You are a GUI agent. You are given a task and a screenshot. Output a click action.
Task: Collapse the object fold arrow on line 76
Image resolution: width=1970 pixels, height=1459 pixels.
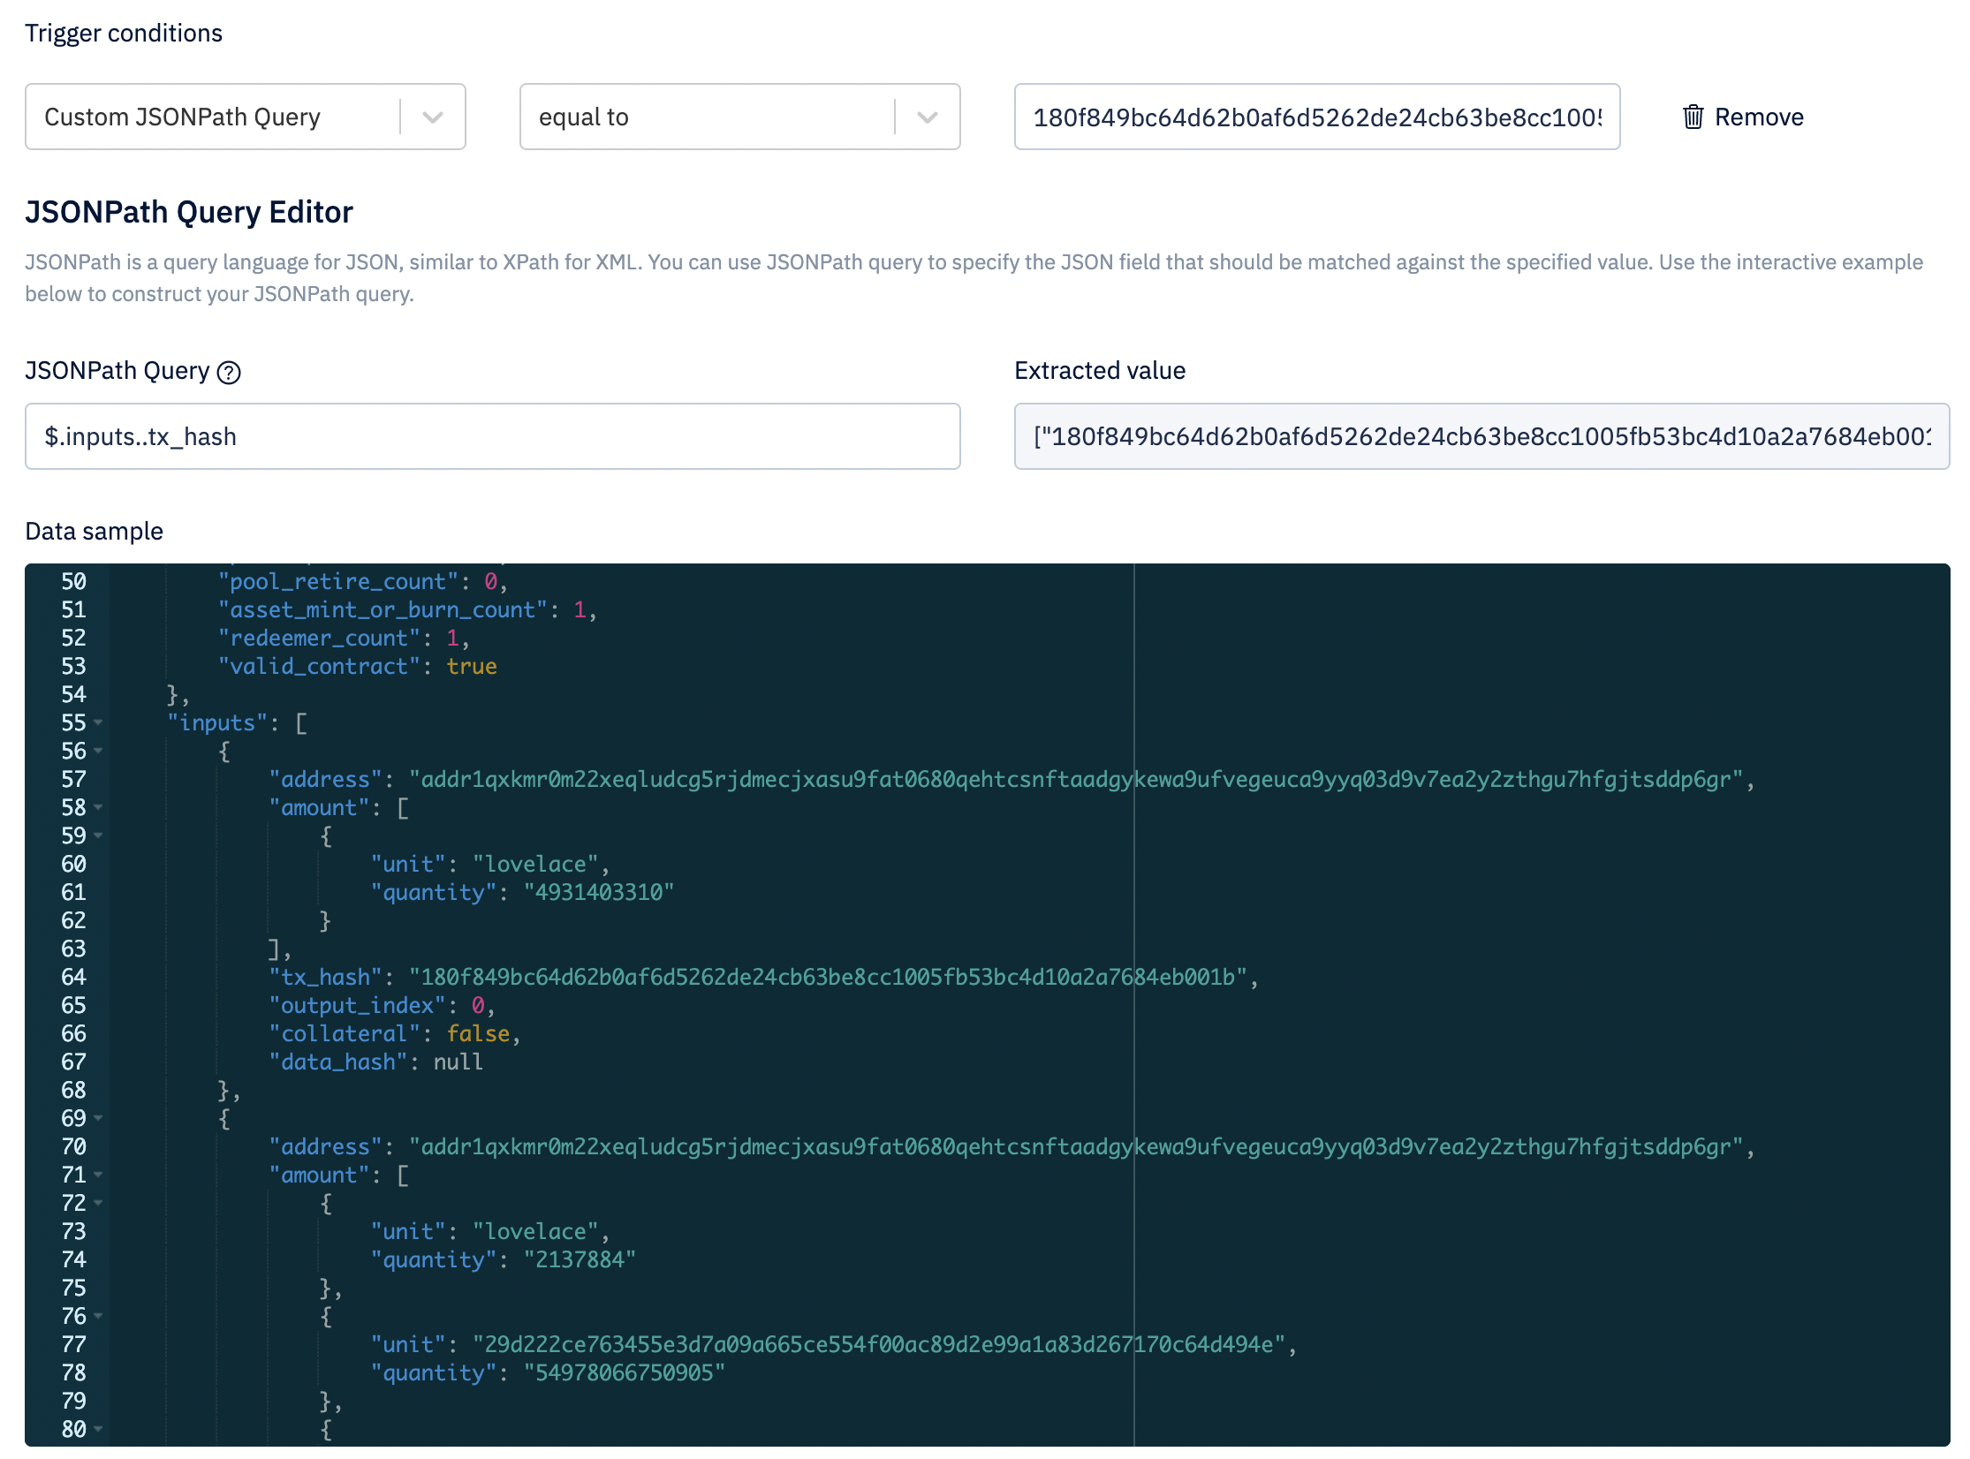click(98, 1316)
